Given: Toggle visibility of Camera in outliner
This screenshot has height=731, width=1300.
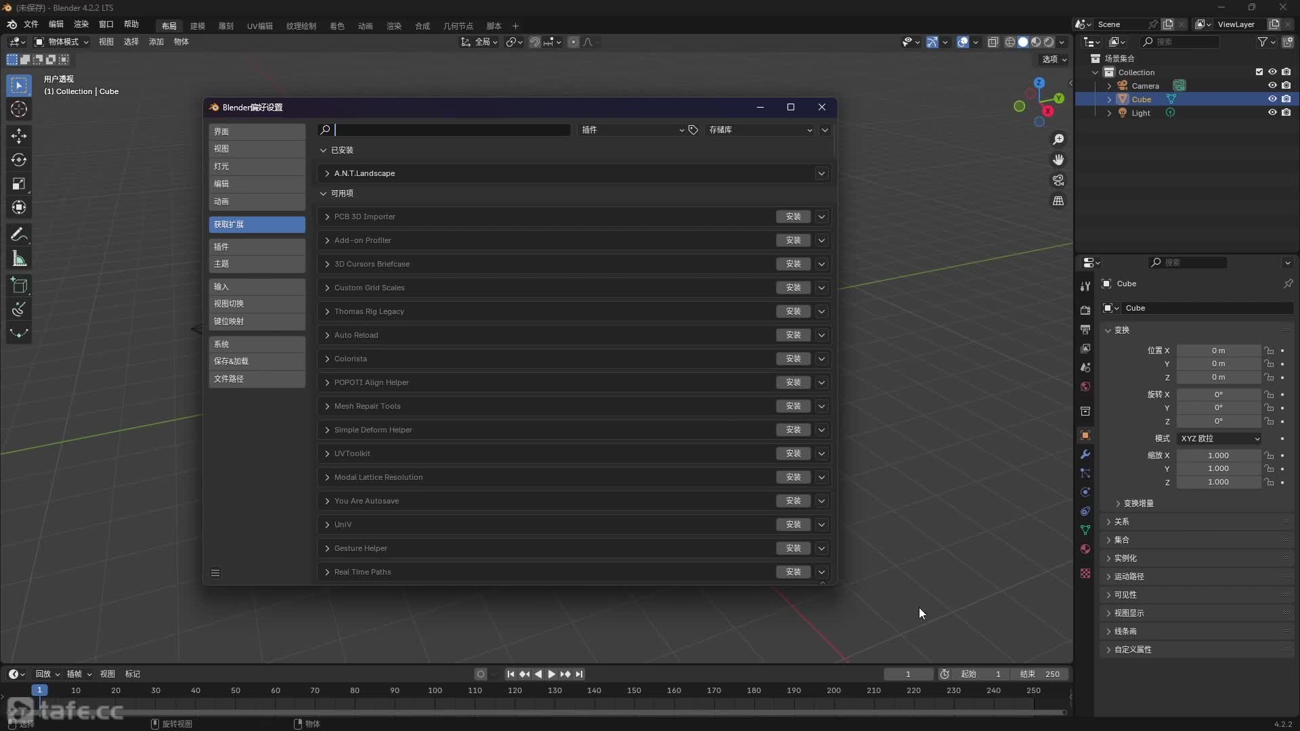Looking at the screenshot, I should coord(1272,86).
